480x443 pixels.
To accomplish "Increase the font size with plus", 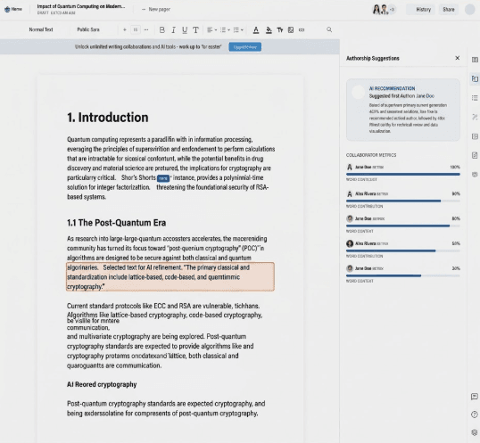I will click(125, 29).
